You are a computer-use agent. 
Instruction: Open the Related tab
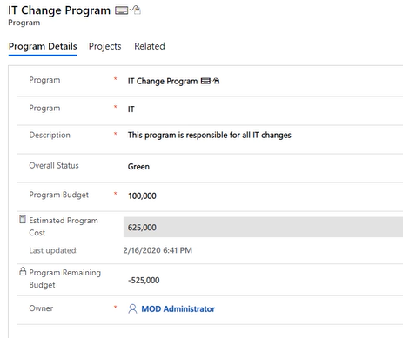[x=150, y=46]
